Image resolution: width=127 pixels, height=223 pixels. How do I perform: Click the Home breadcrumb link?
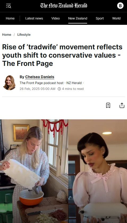[x=7, y=35]
